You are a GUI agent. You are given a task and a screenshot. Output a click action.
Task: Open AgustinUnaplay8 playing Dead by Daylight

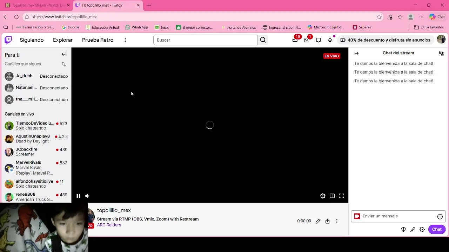36,139
